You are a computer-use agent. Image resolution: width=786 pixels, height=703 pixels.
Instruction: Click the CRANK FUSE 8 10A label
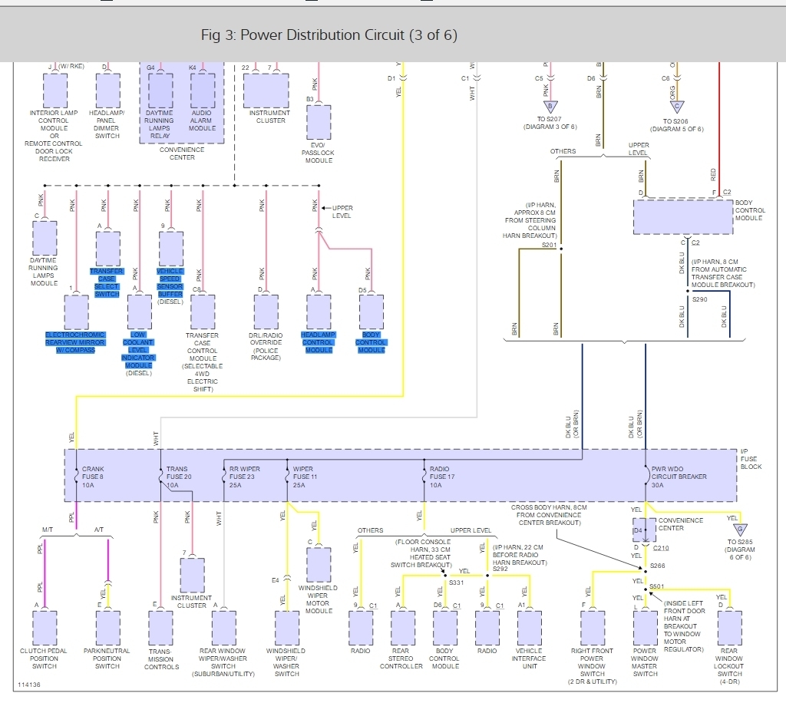93,477
